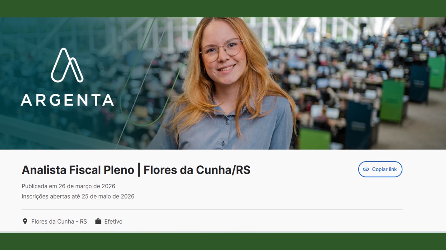Click the dark green bar at top
Screen dimensions: 446x250
tap(223, 9)
